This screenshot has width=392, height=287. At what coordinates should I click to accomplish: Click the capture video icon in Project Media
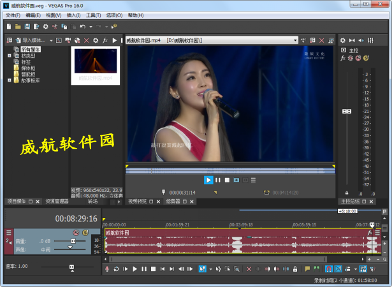click(68, 40)
